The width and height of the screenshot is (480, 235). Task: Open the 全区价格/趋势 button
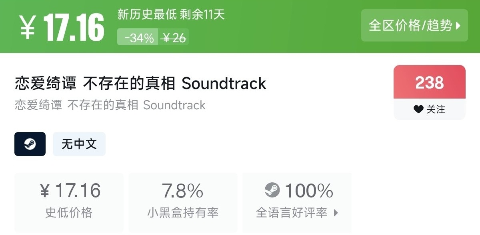[x=414, y=26]
